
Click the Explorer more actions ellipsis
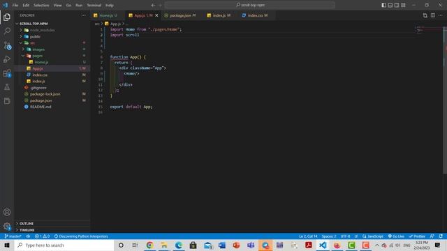click(x=83, y=15)
